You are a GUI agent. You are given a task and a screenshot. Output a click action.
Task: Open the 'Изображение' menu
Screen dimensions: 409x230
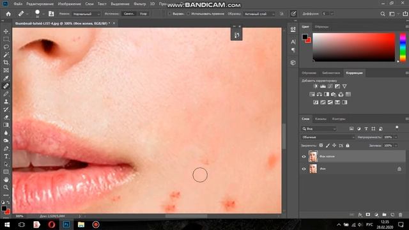[x=70, y=4]
